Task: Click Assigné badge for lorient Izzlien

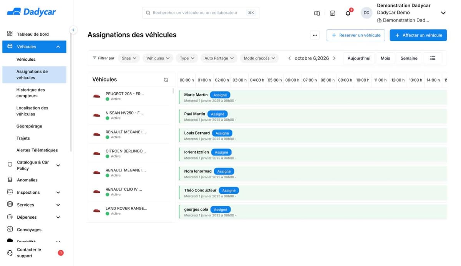Action: click(x=221, y=152)
